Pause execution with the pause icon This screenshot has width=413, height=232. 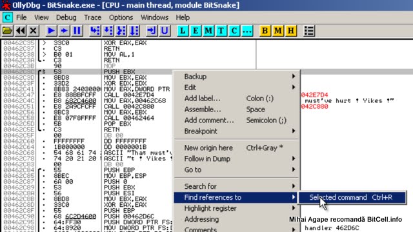click(x=77, y=31)
